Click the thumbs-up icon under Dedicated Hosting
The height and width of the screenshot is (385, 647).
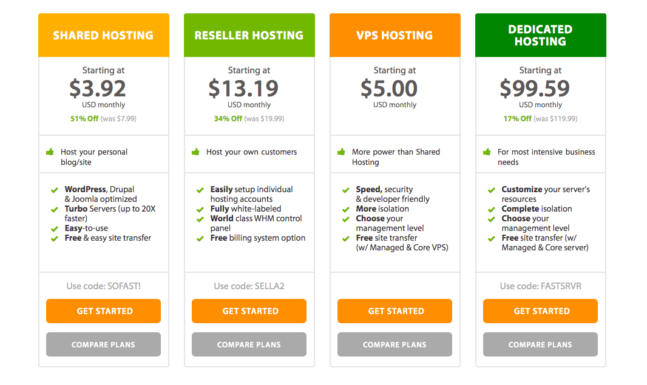pyautogui.click(x=487, y=152)
